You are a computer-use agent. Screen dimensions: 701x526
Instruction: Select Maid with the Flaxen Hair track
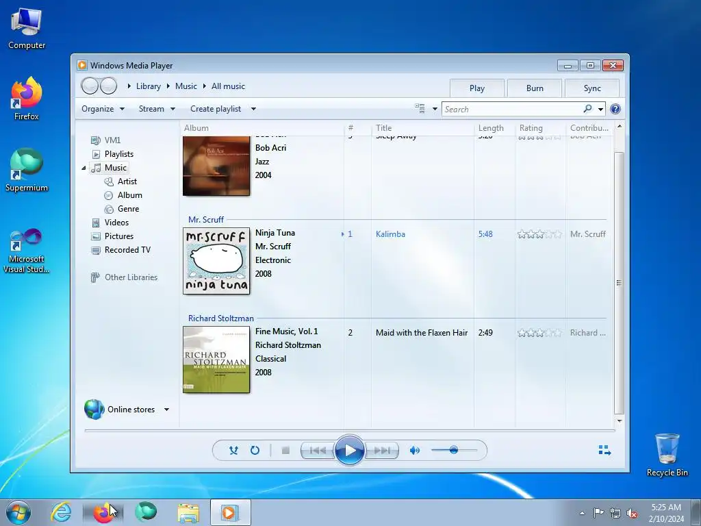(422, 333)
